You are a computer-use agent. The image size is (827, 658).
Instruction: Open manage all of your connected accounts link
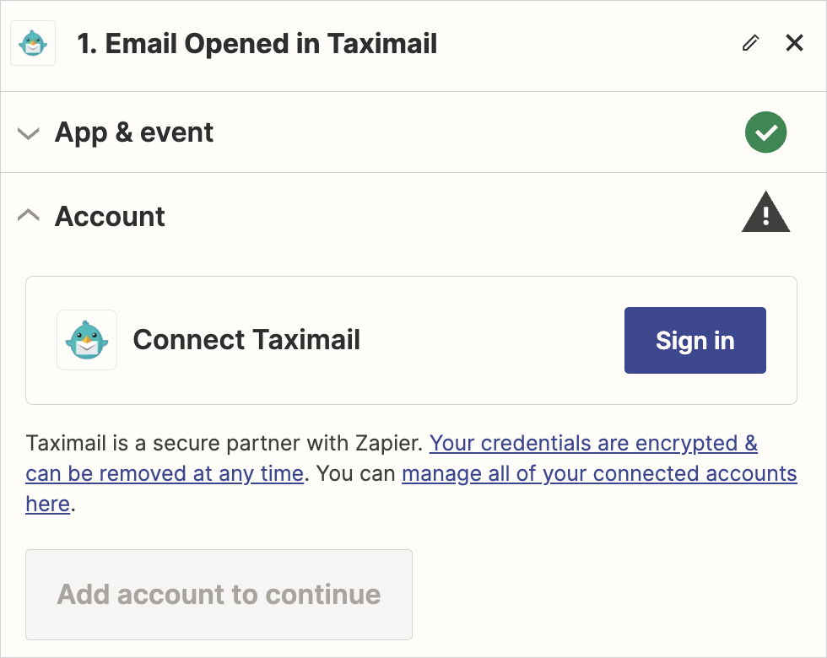click(599, 474)
